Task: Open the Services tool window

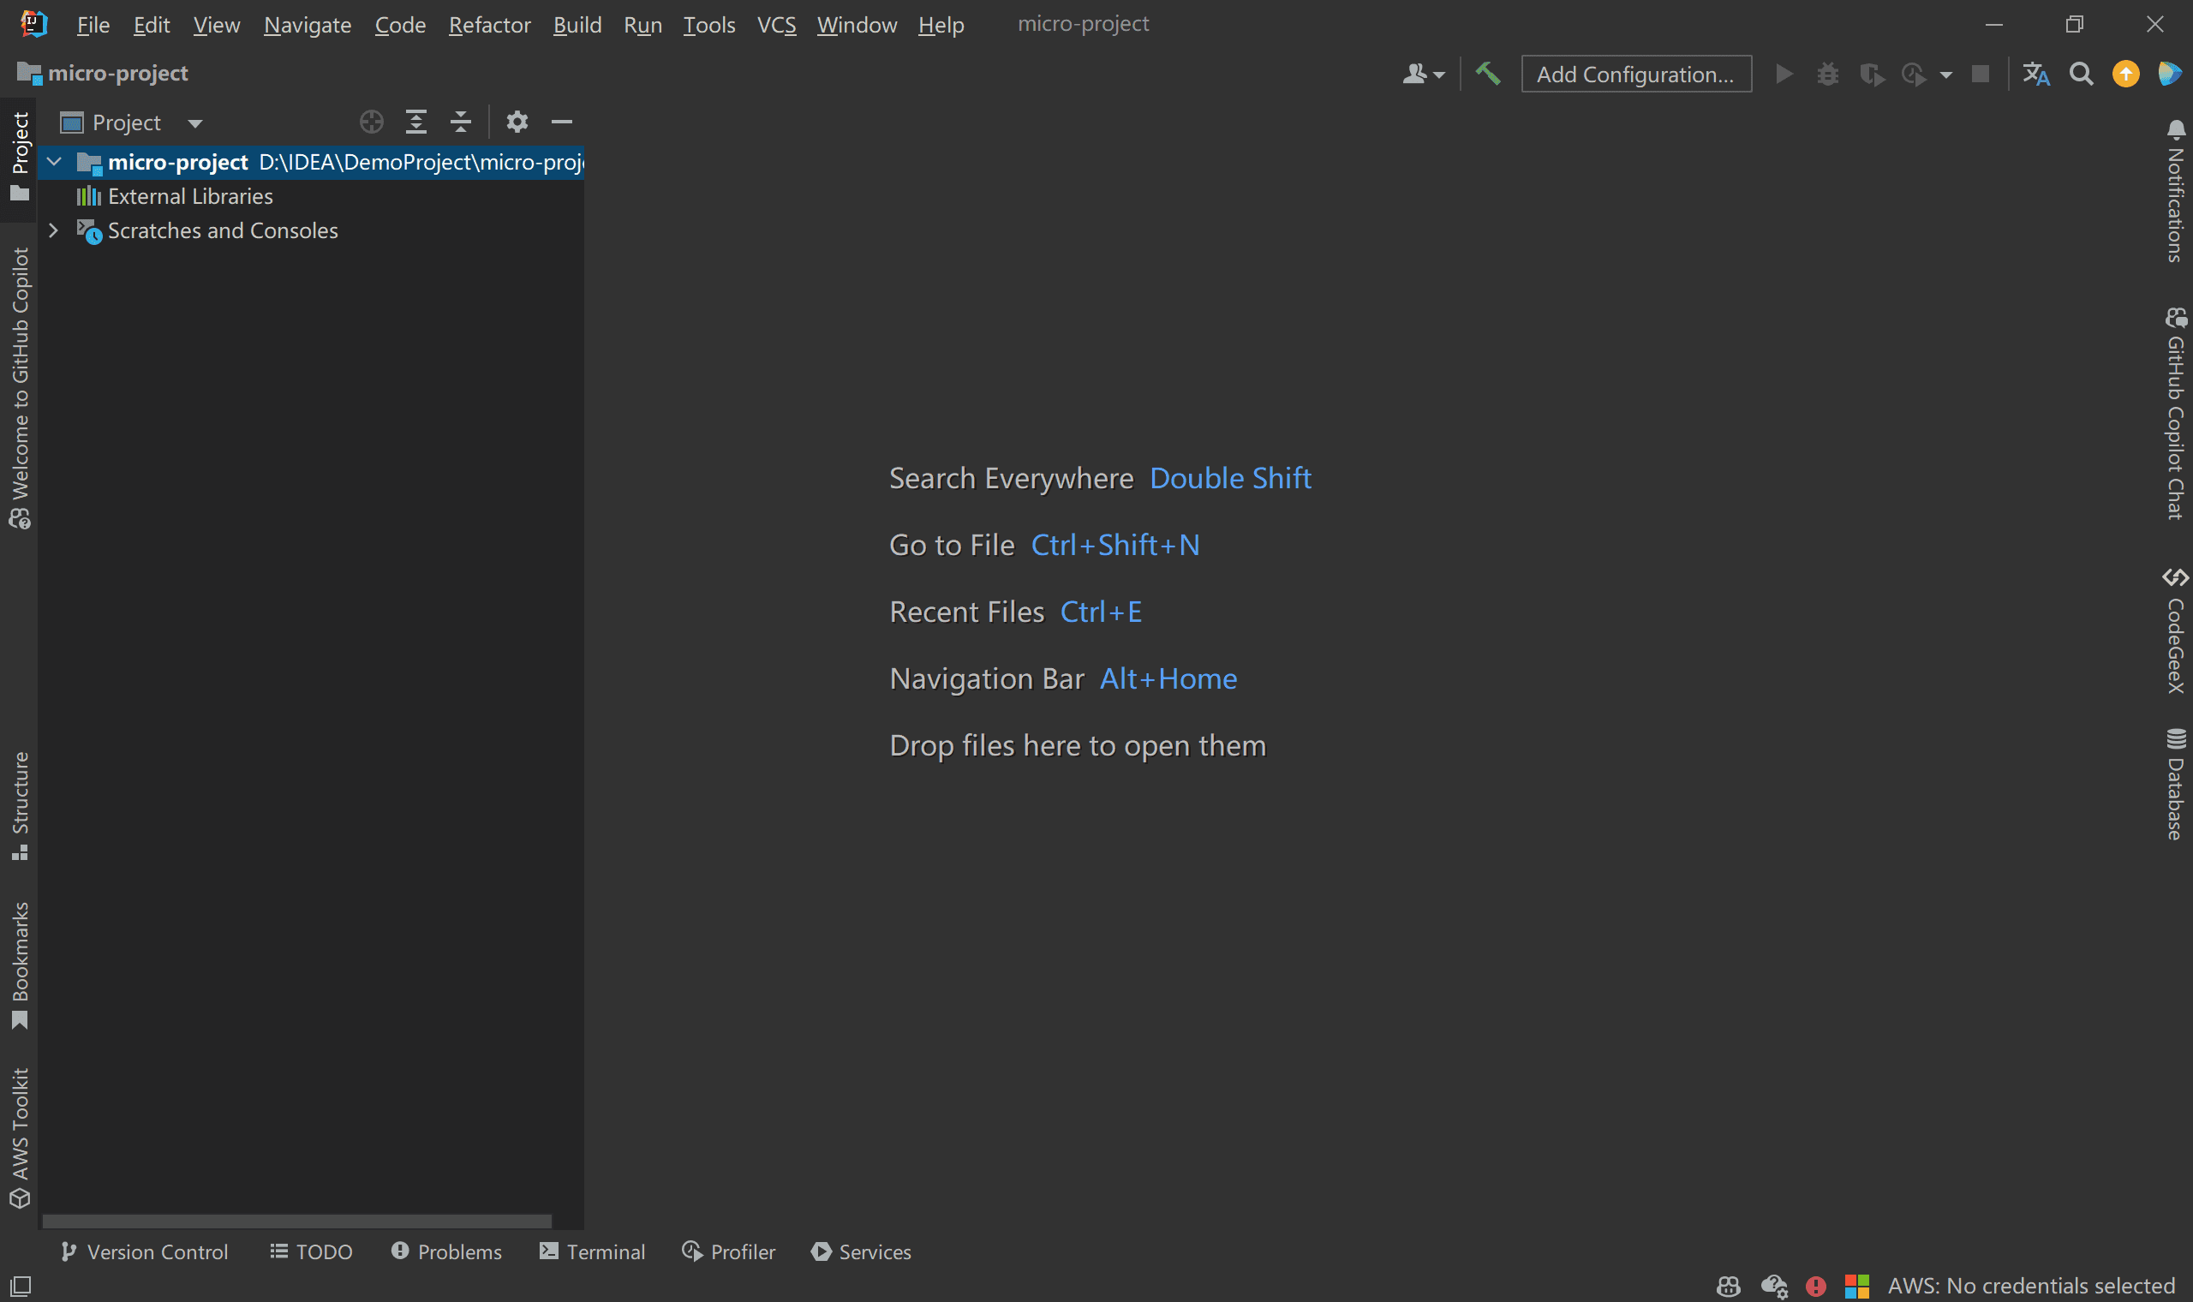Action: click(x=862, y=1252)
